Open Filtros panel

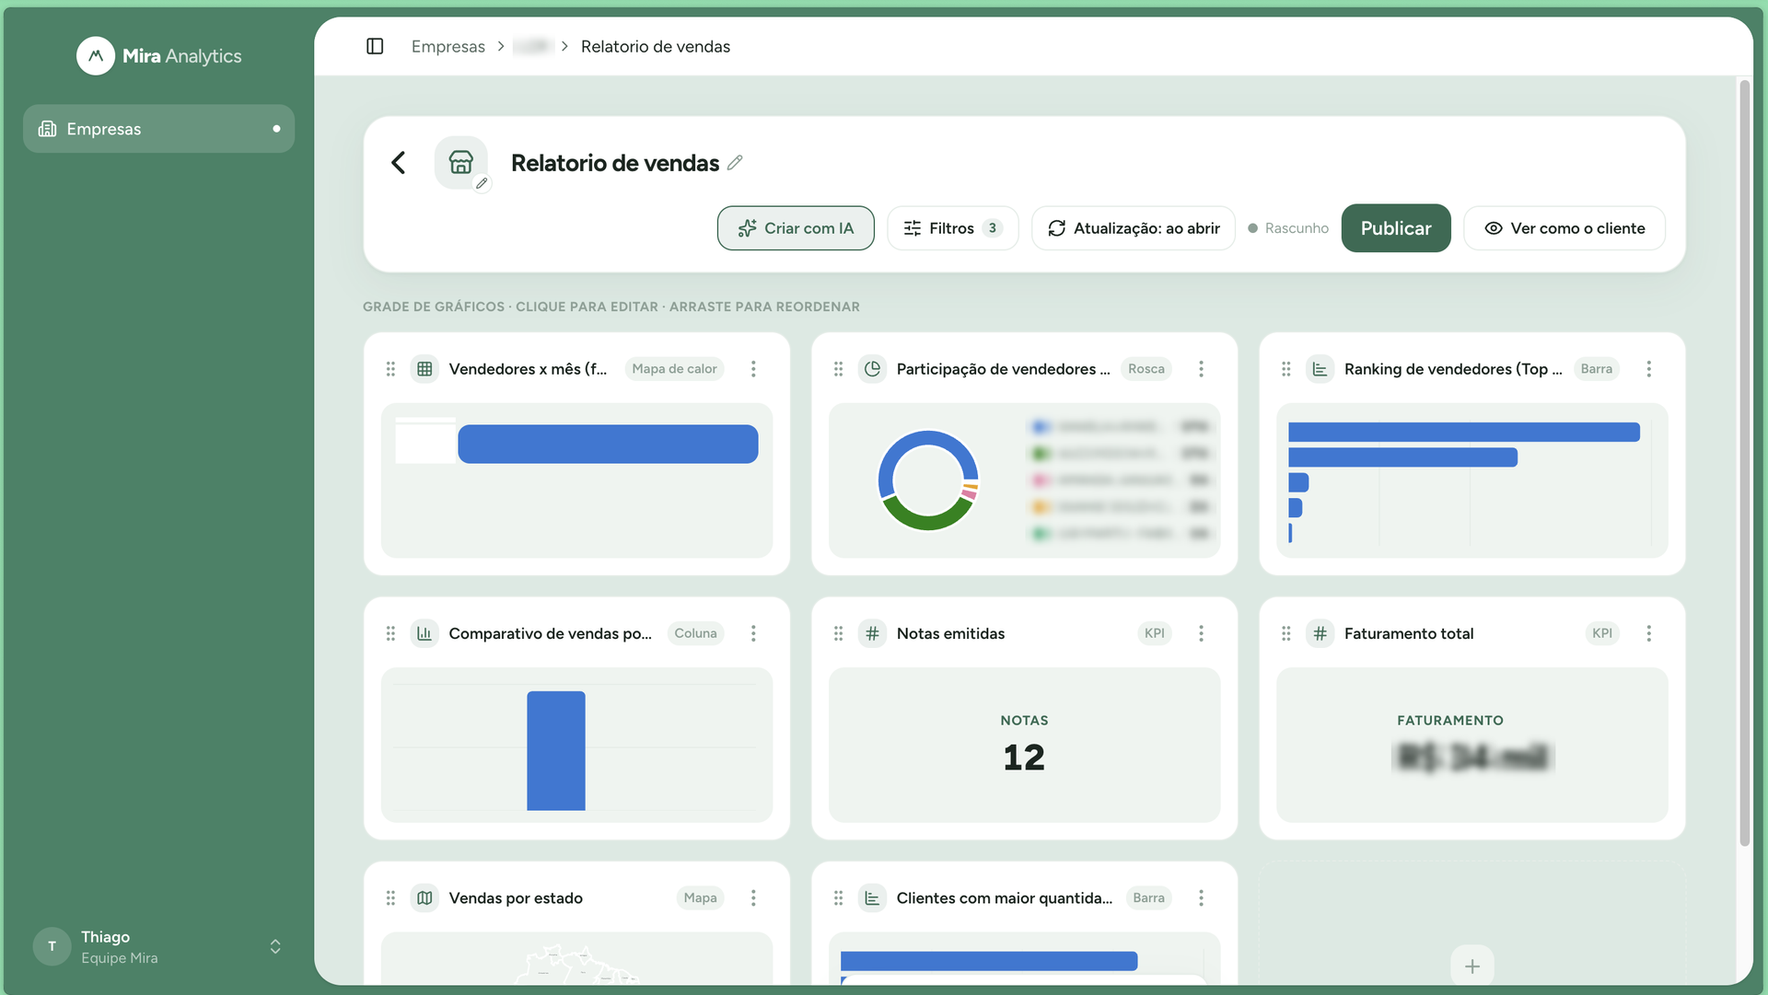point(952,228)
